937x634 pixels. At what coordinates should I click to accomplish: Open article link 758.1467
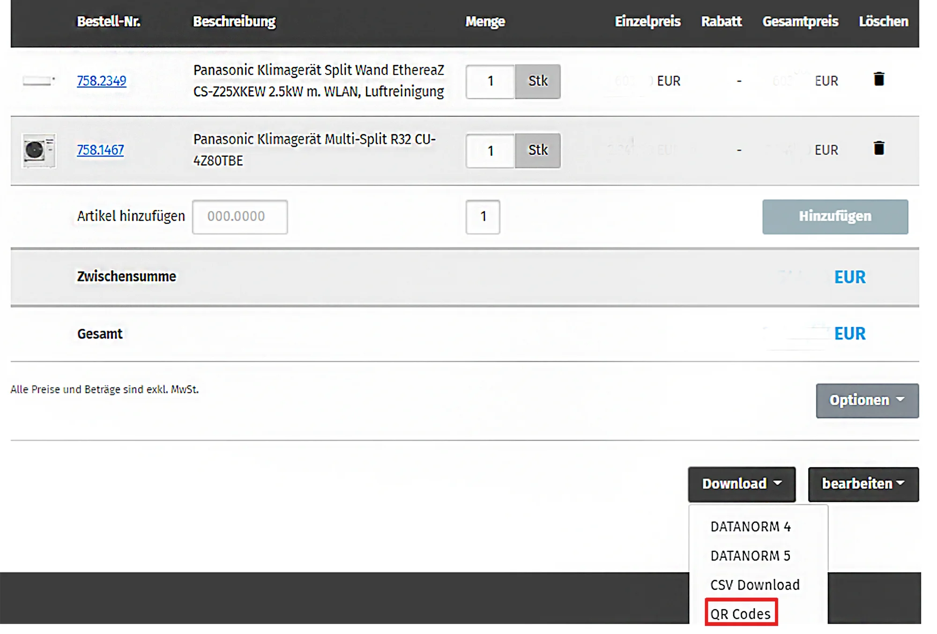(100, 150)
